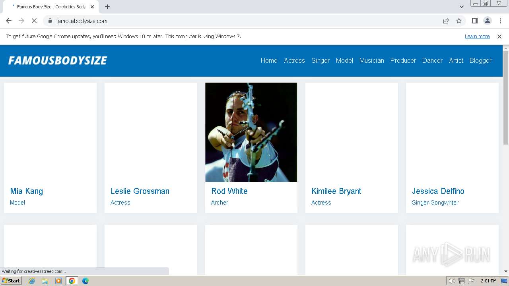
Task: Open the Singer category
Action: click(321, 60)
